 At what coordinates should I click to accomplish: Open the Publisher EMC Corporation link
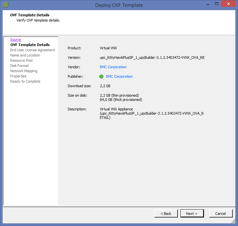(119, 76)
